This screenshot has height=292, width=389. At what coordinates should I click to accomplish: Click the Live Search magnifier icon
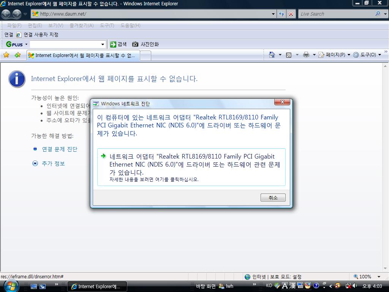(x=378, y=14)
